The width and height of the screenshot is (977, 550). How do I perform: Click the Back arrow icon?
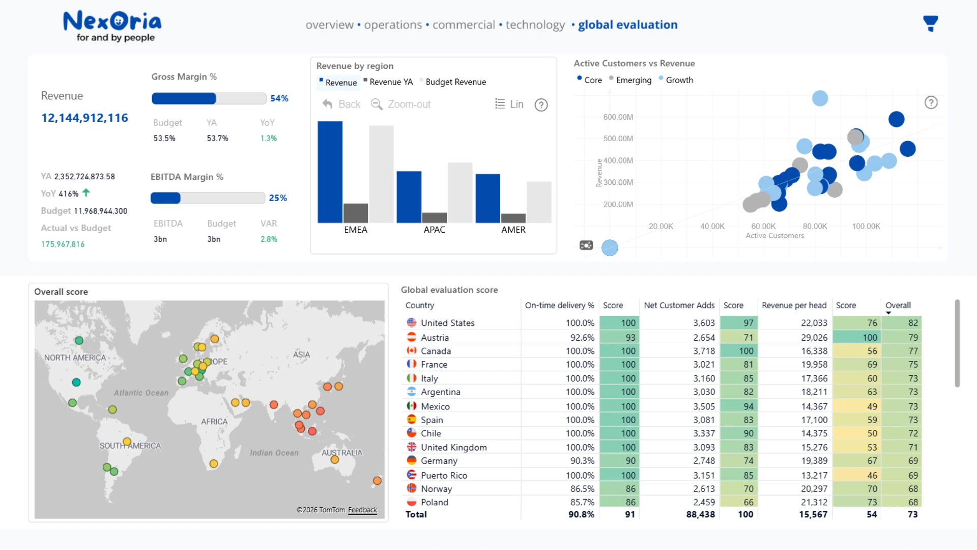pos(327,104)
